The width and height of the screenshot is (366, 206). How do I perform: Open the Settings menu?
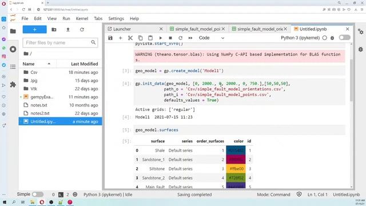click(x=116, y=18)
